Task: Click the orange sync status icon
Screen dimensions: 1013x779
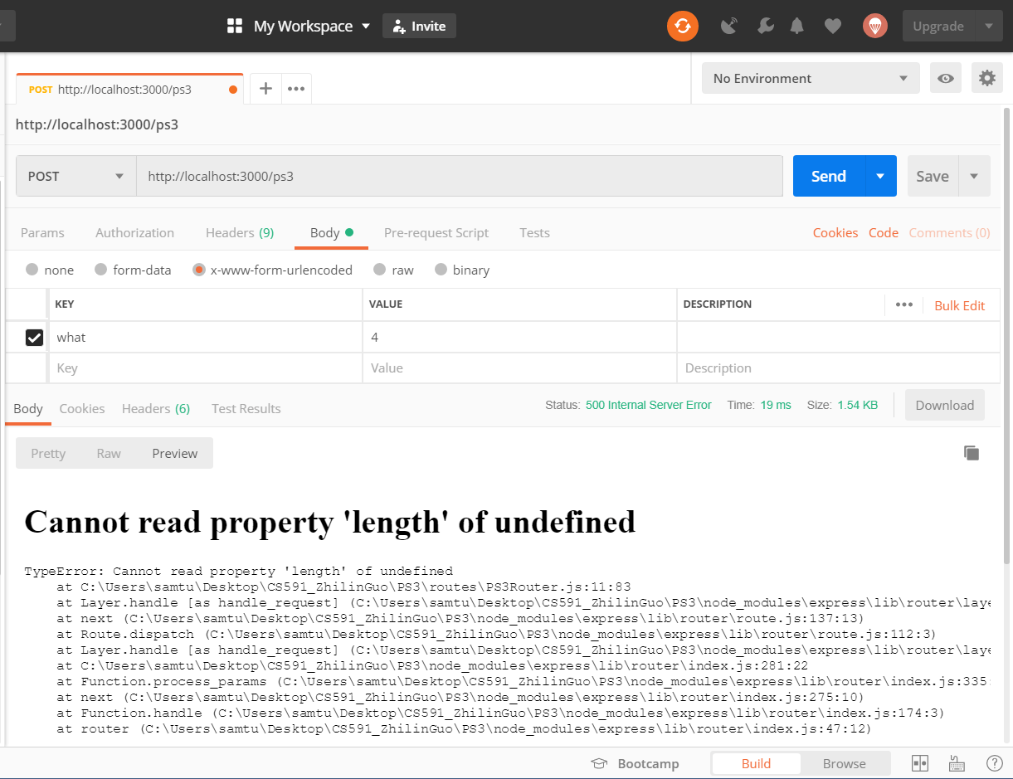Action: point(682,26)
